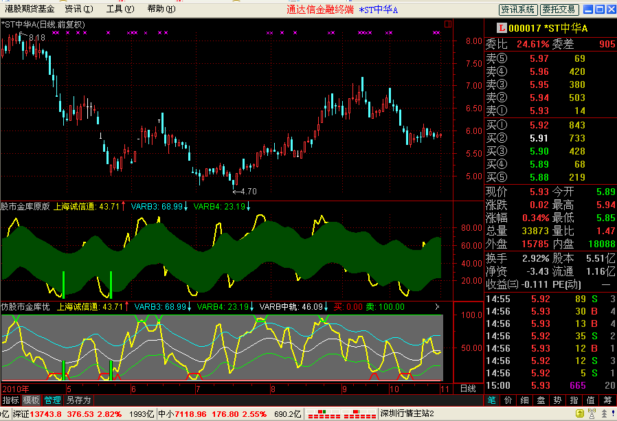Select the 模板 tab below the chart
This screenshot has height=421, width=617.
(x=31, y=400)
